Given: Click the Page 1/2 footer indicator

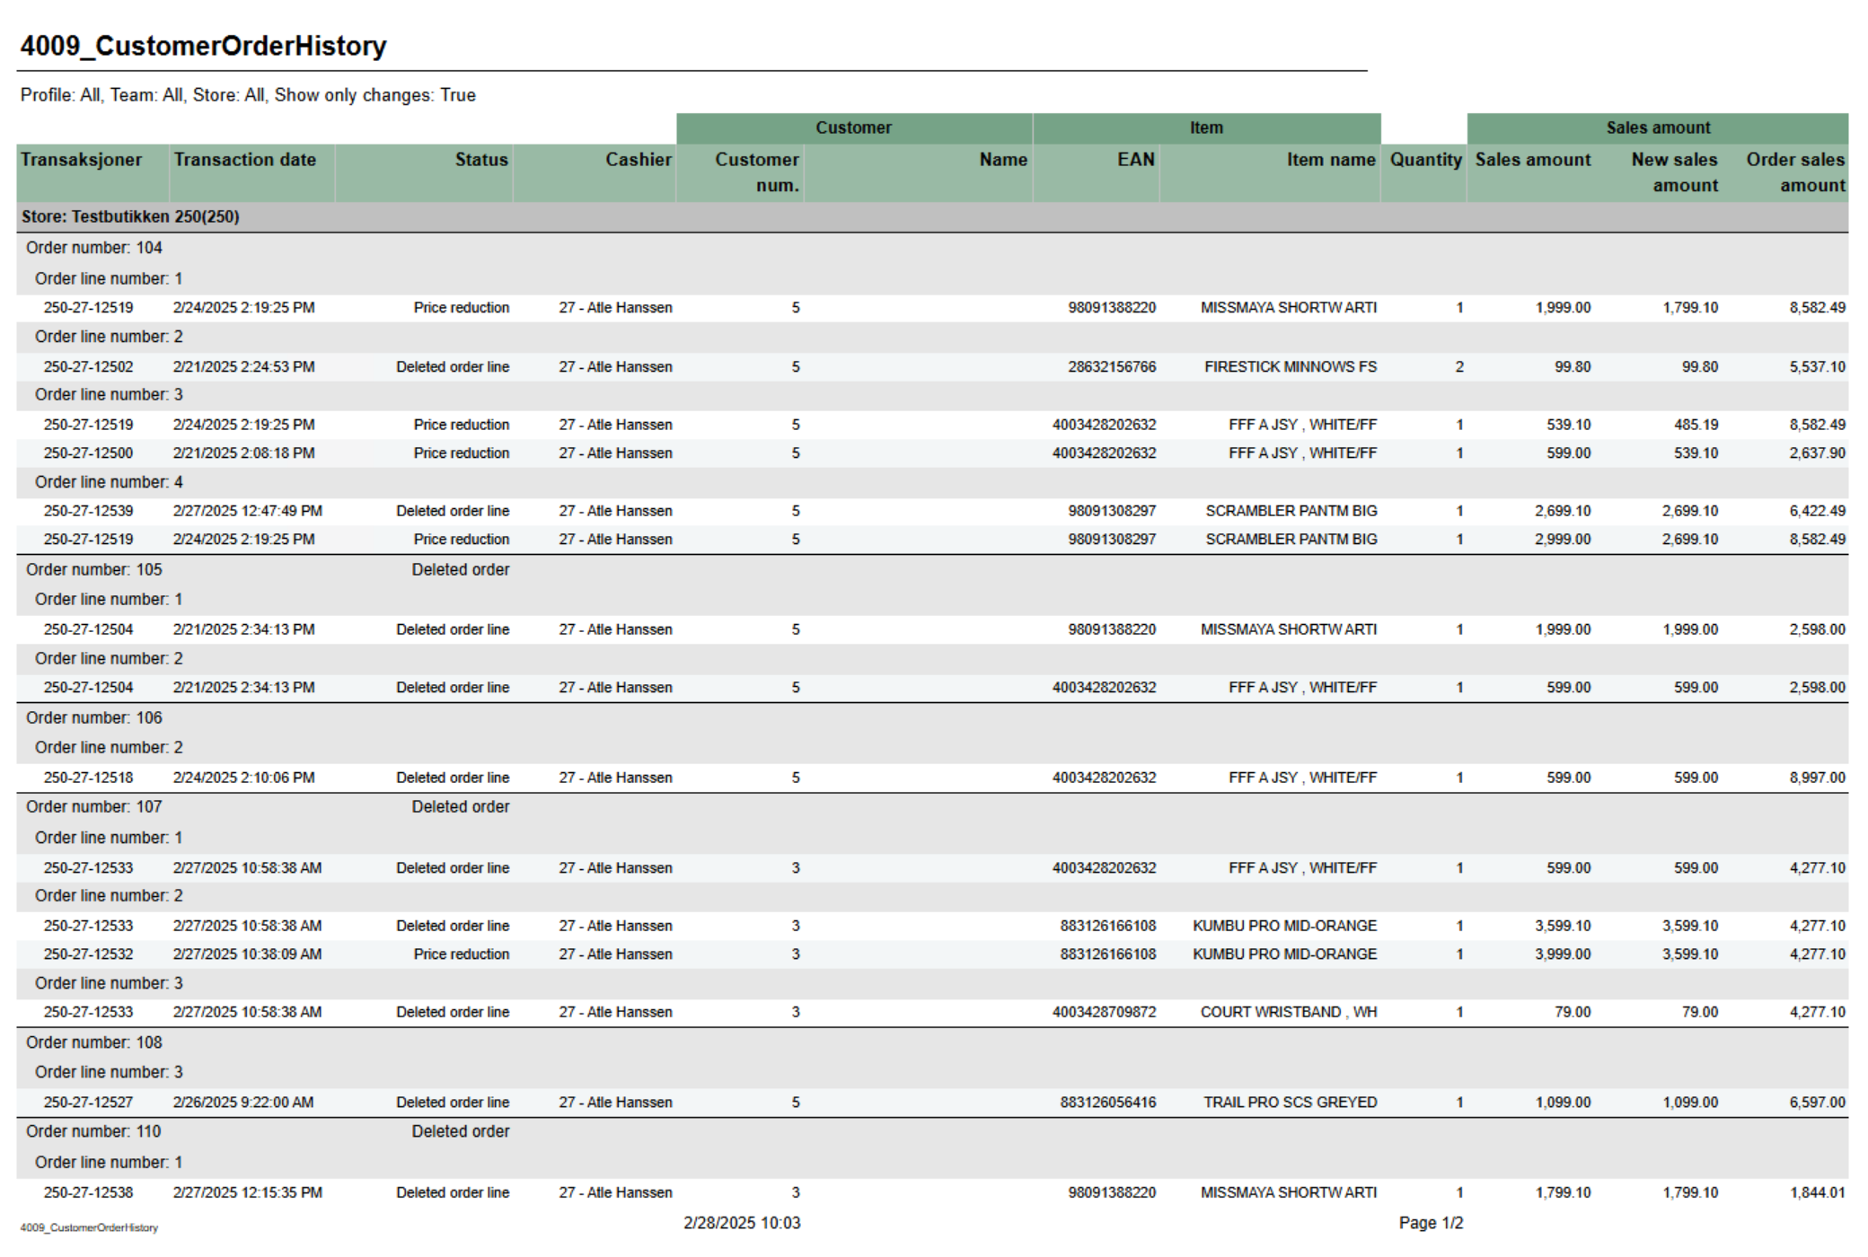Looking at the screenshot, I should [1431, 1223].
